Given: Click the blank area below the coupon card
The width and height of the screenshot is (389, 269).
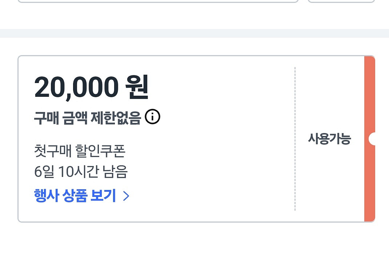Looking at the screenshot, I should 194,245.
